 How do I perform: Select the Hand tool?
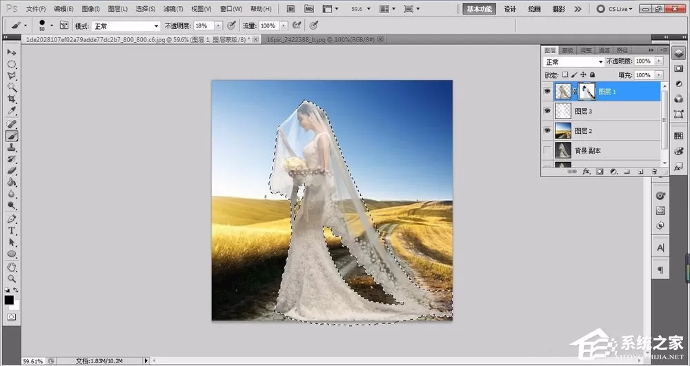(12, 267)
